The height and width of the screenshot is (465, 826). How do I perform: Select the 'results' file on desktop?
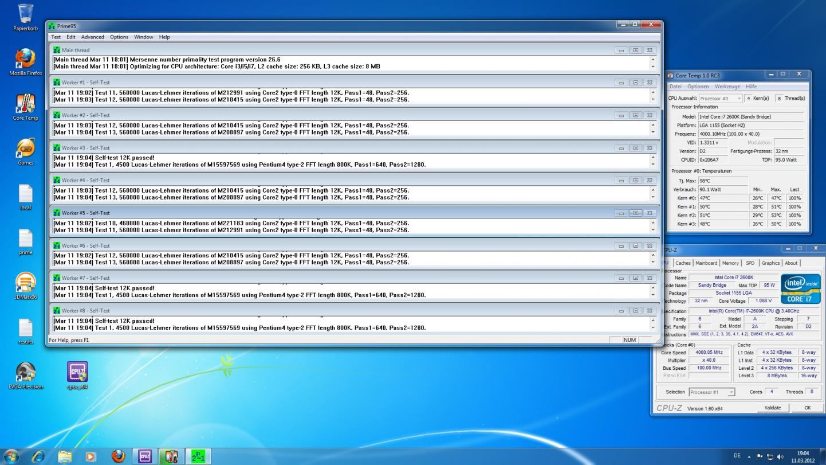click(26, 331)
